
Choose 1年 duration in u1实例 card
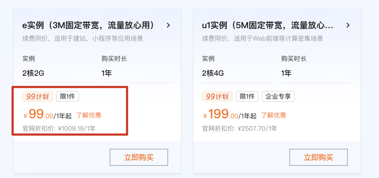[317, 74]
